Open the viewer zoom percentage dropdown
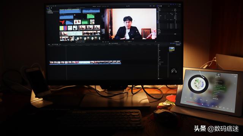 click(x=150, y=6)
